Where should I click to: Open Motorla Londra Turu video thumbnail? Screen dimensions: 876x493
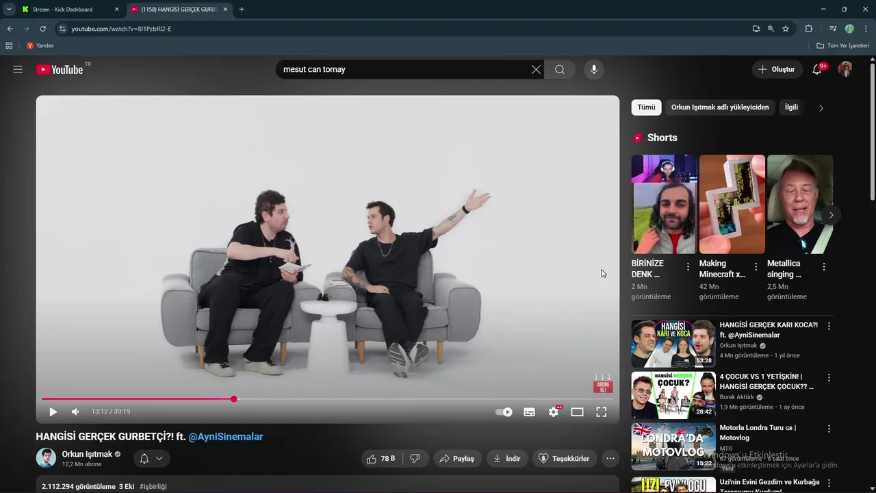(672, 446)
